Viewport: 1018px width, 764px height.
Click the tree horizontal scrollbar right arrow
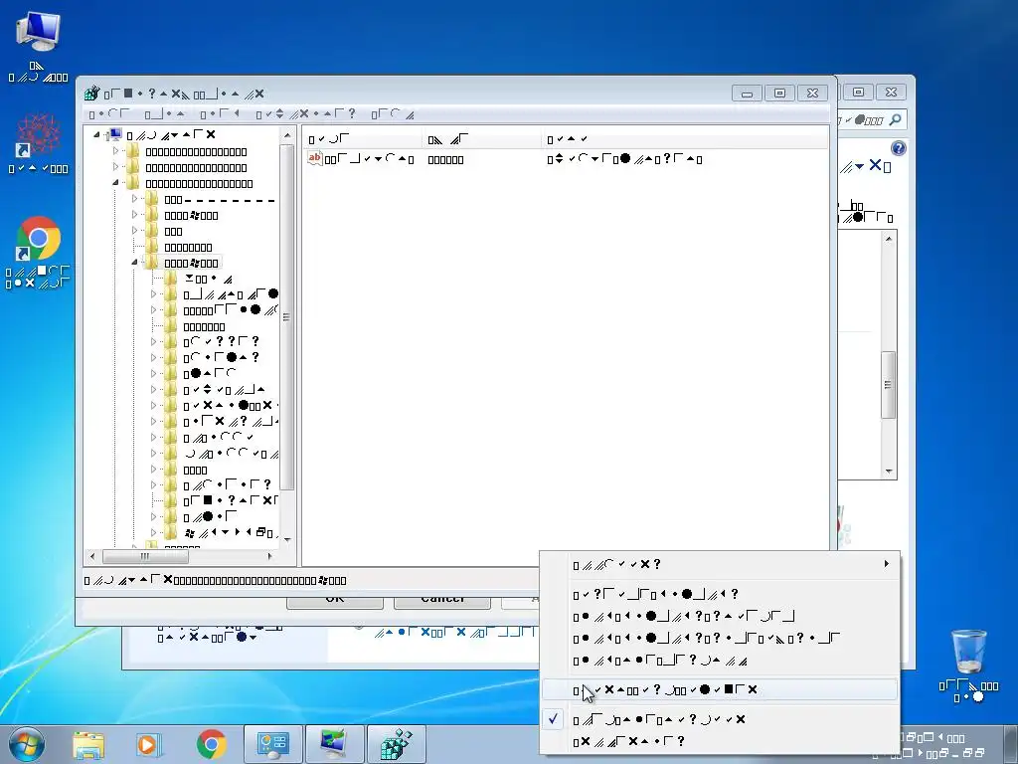[270, 556]
